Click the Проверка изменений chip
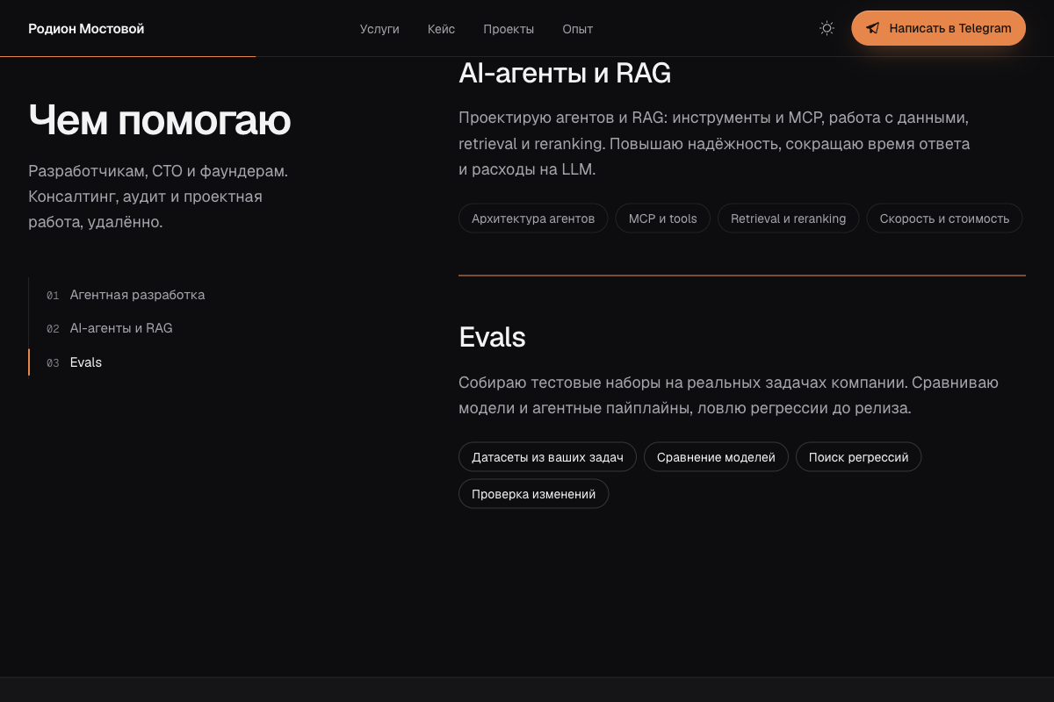Screen dimensions: 1054x702 click(x=533, y=494)
